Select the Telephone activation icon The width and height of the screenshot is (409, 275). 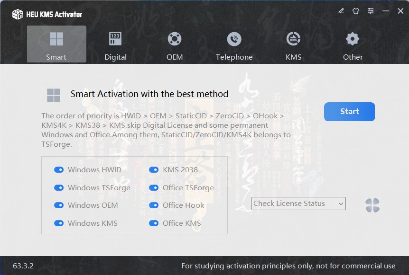click(234, 39)
